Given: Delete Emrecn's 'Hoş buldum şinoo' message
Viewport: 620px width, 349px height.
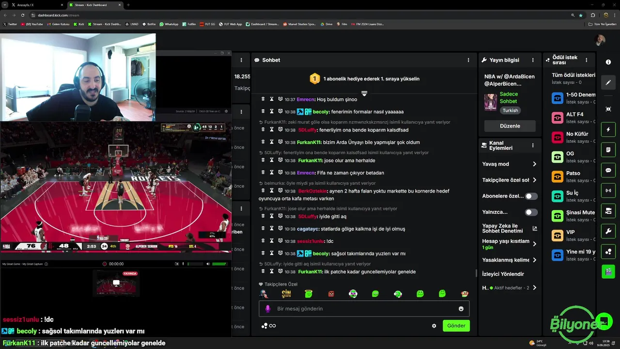Looking at the screenshot, I should [263, 99].
